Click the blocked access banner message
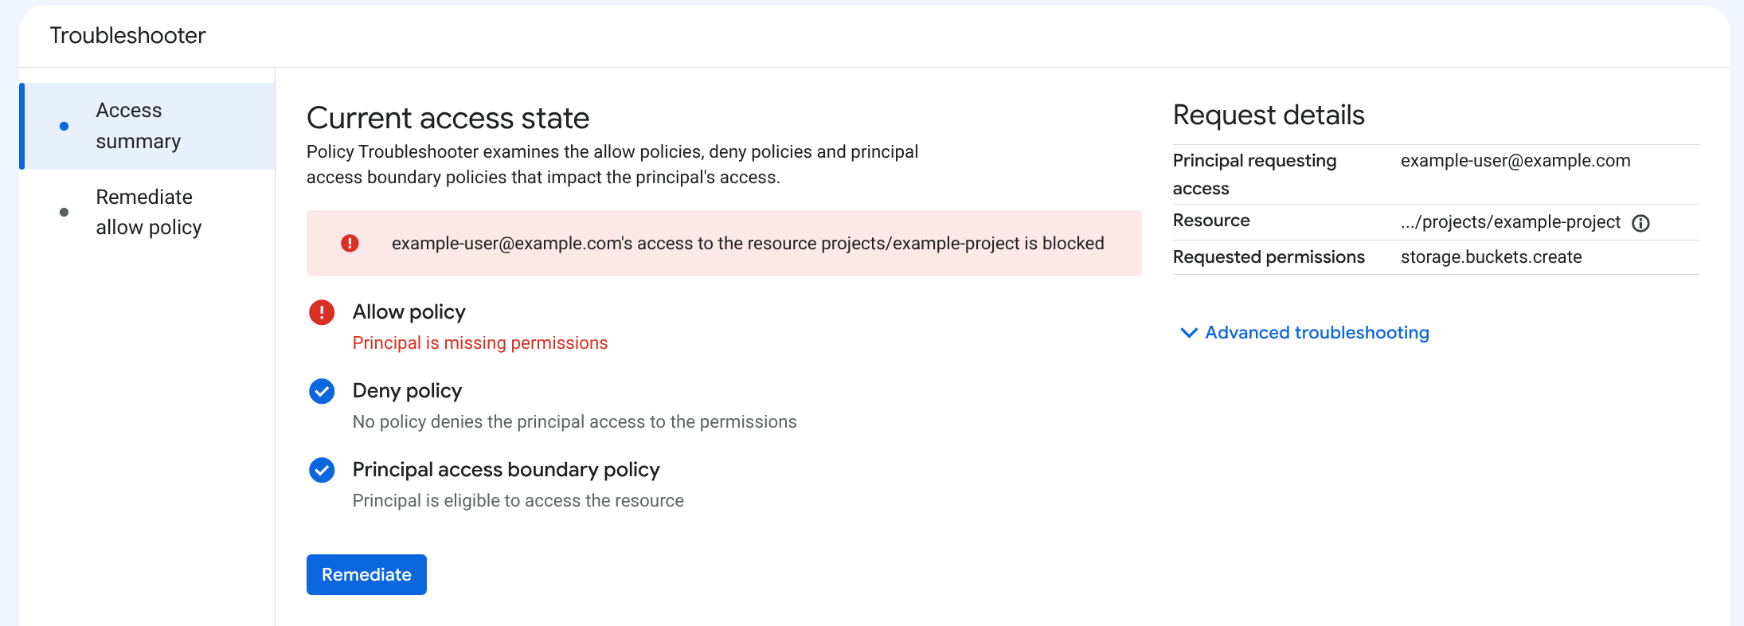Screen dimensions: 1744x626 pos(748,243)
